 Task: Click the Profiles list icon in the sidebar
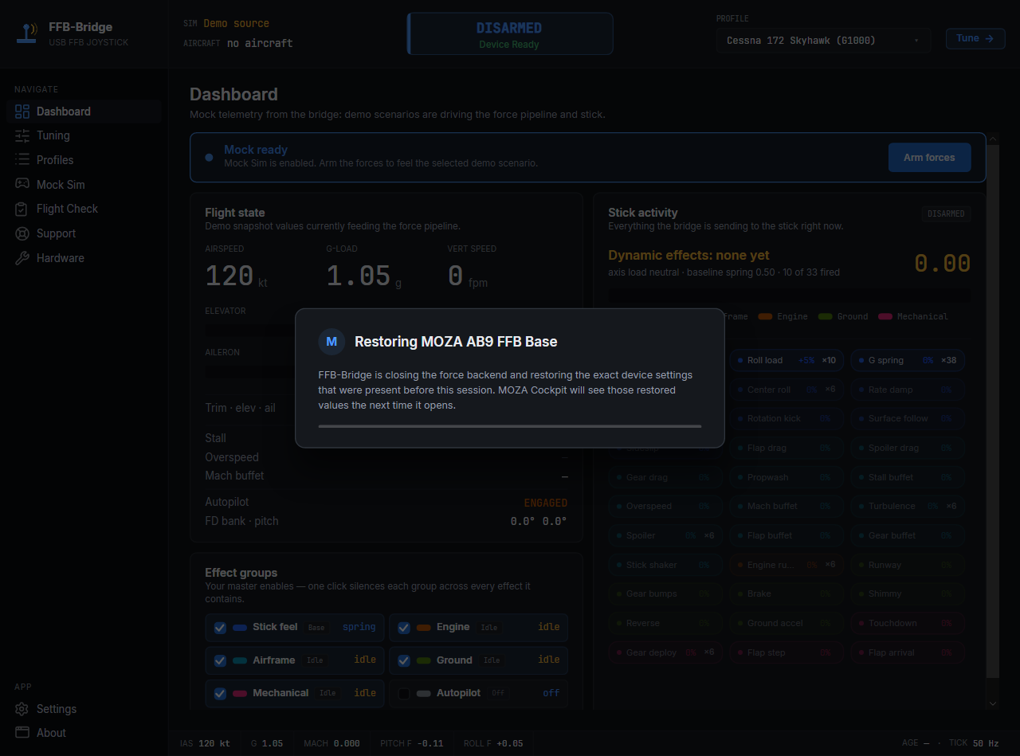[x=22, y=160]
